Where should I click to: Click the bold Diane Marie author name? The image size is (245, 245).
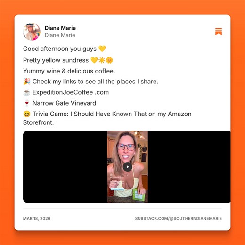click(x=60, y=28)
